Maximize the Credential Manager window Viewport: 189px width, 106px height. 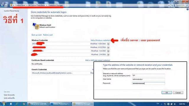[180, 1]
